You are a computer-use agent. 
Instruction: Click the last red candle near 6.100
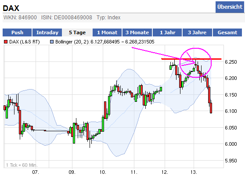pos(211,108)
